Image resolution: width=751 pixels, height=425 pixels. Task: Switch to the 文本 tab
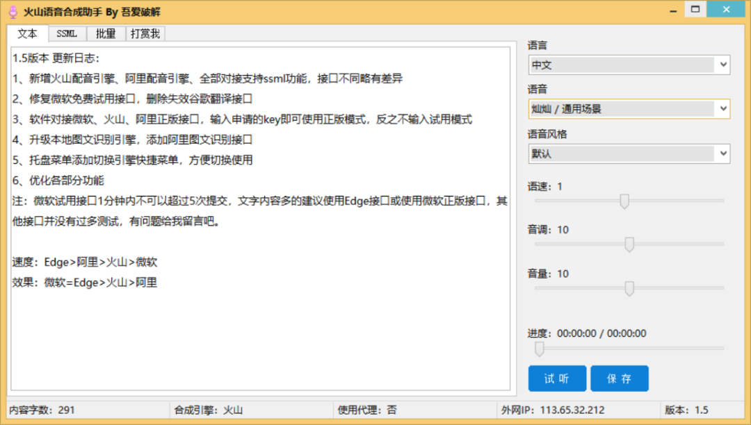click(27, 34)
